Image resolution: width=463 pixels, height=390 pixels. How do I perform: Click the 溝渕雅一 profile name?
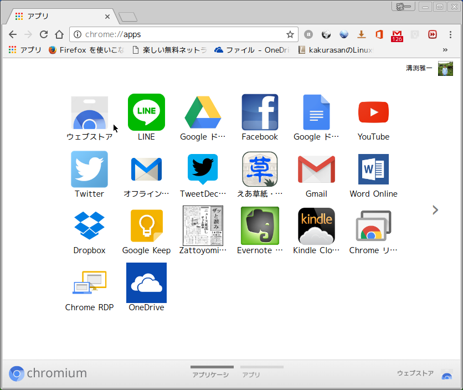pos(419,68)
